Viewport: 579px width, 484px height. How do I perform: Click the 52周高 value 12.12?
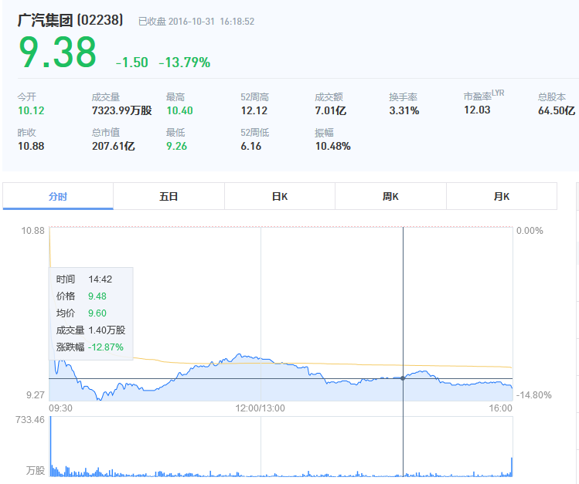coord(254,110)
